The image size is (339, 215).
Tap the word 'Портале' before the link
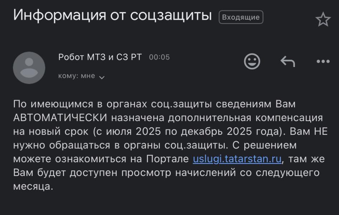(x=168, y=159)
